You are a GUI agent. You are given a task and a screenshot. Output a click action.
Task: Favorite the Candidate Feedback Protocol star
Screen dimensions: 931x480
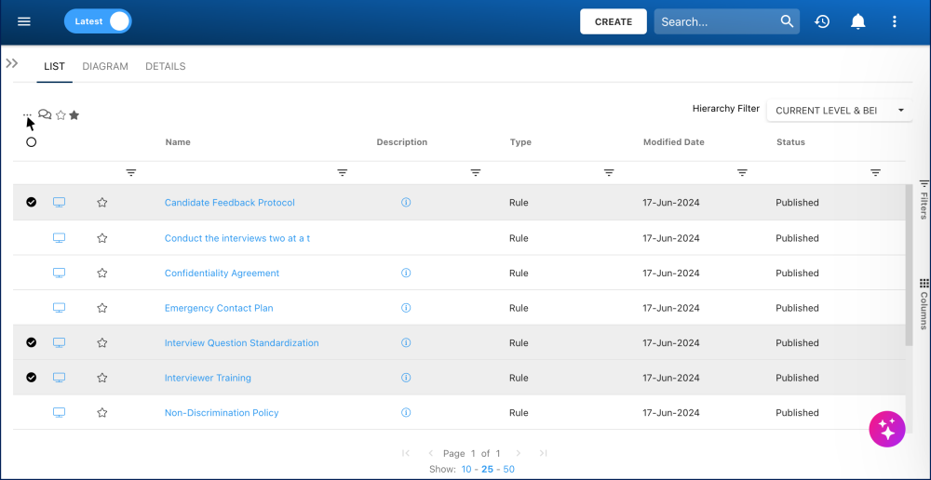102,202
